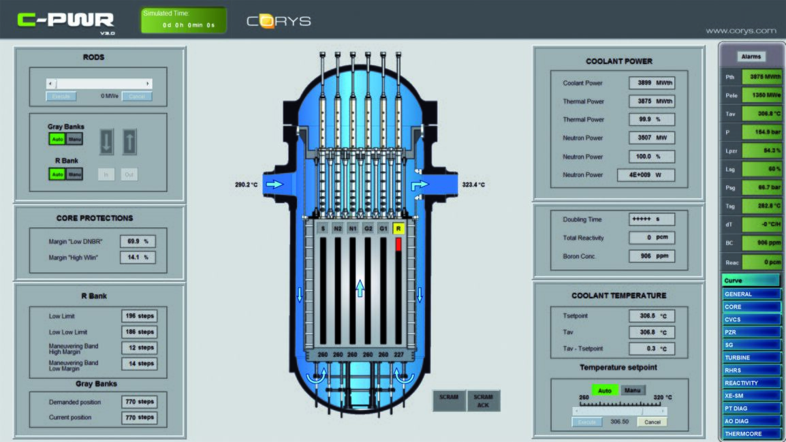786x442 pixels.
Task: Switch Gray Banks to Manu mode
Action: coord(74,139)
